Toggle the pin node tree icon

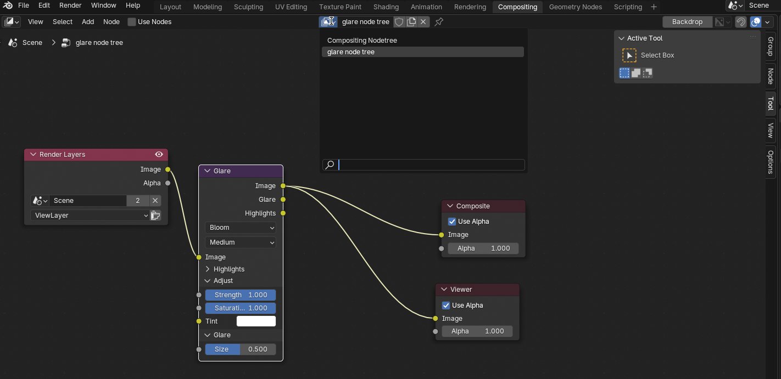click(x=439, y=22)
